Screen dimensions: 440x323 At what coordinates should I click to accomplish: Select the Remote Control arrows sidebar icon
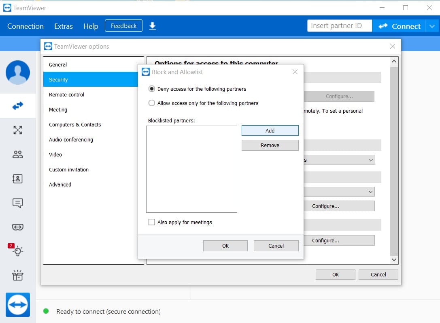[18, 106]
